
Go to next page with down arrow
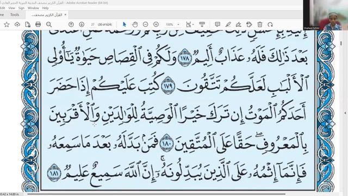click(x=82, y=24)
